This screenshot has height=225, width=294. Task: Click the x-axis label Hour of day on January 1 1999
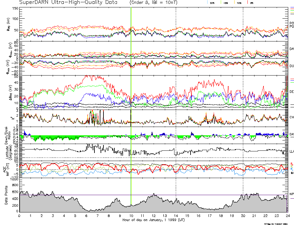(154, 220)
